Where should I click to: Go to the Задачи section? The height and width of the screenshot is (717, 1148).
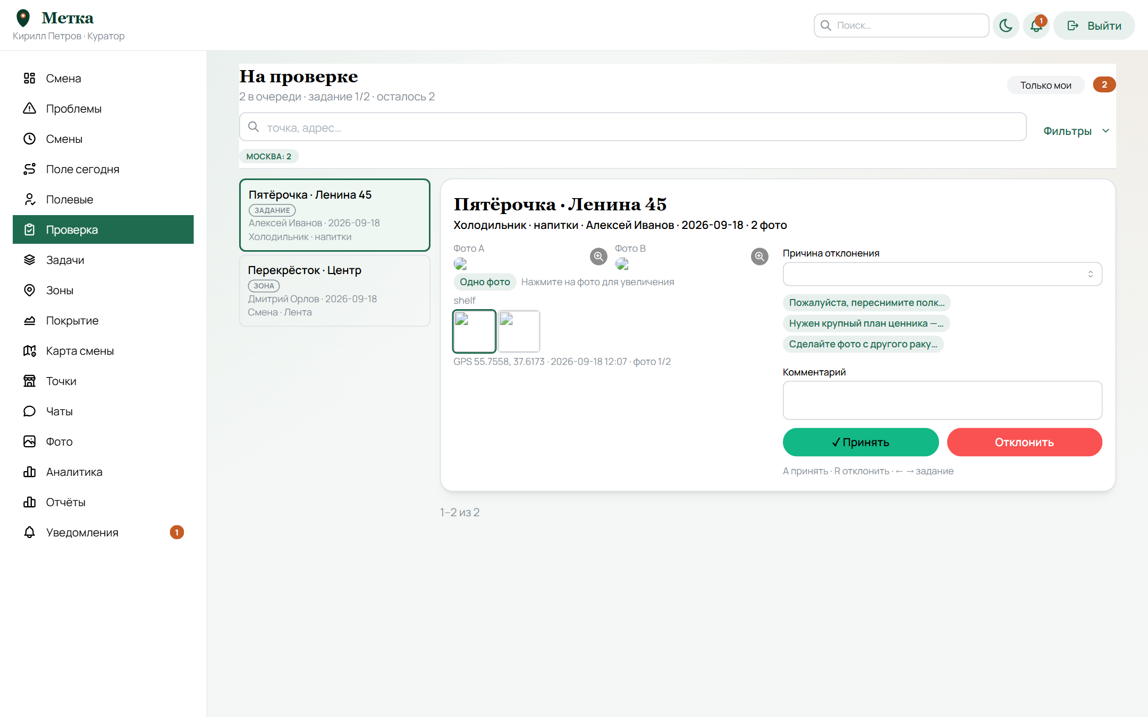coord(103,260)
